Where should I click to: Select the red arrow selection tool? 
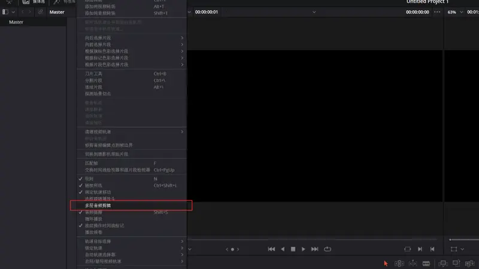(386, 263)
